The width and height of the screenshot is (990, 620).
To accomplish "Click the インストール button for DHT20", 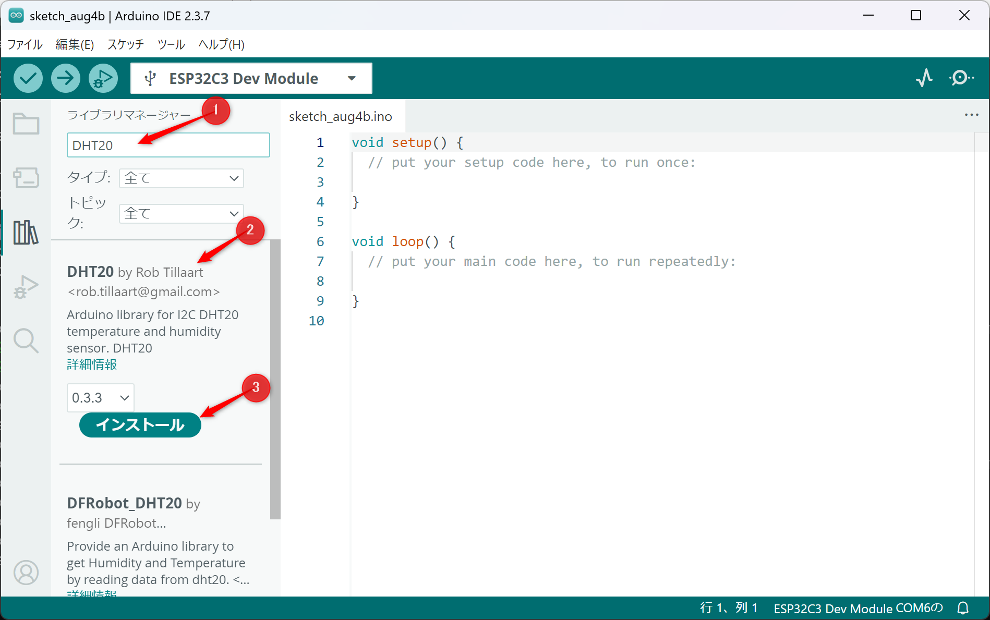I will click(x=140, y=425).
